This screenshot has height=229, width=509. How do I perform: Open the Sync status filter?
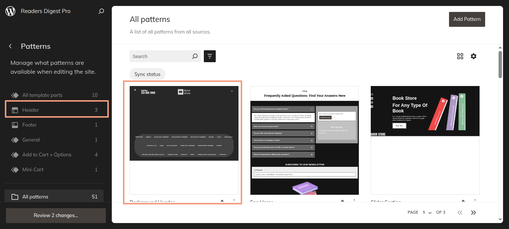pos(148,74)
